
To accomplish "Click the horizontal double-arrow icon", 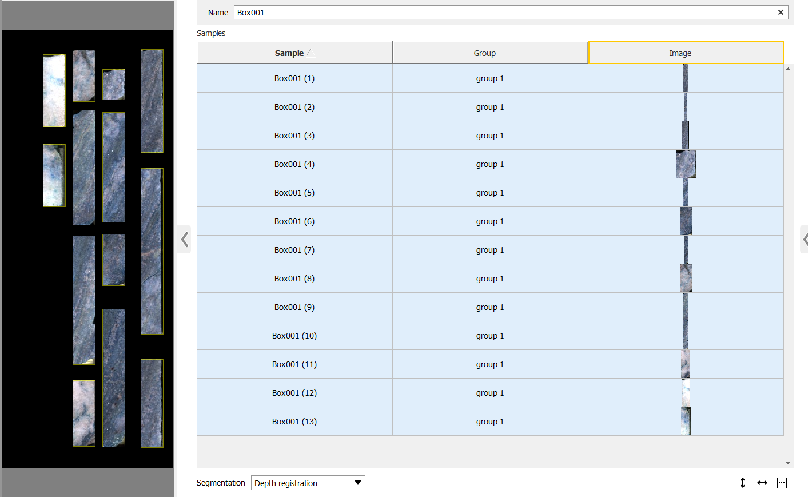I will coord(762,483).
